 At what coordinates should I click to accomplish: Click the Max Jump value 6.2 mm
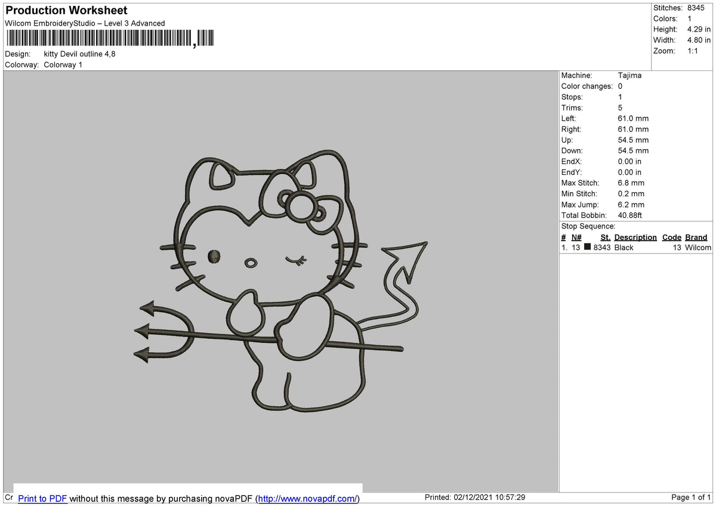631,204
